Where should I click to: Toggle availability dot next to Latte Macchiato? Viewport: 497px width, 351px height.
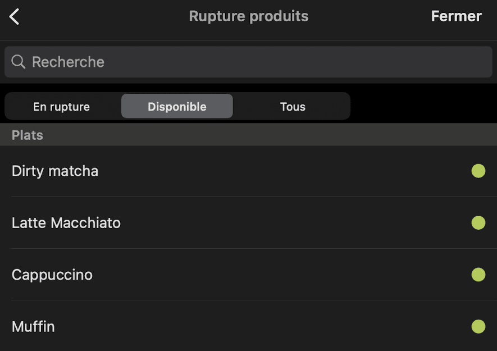pos(478,223)
